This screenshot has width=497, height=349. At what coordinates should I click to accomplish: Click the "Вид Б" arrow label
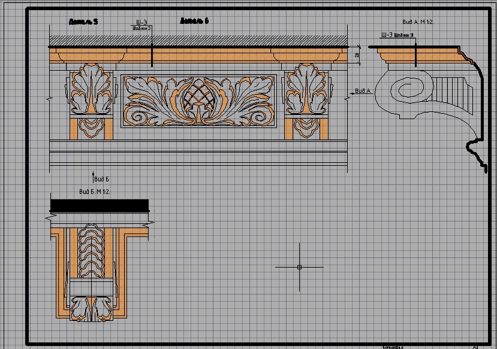click(102, 179)
